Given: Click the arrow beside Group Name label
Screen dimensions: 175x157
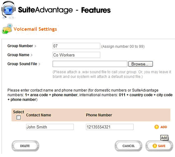Looking at the screenshot, I should 31,55.
